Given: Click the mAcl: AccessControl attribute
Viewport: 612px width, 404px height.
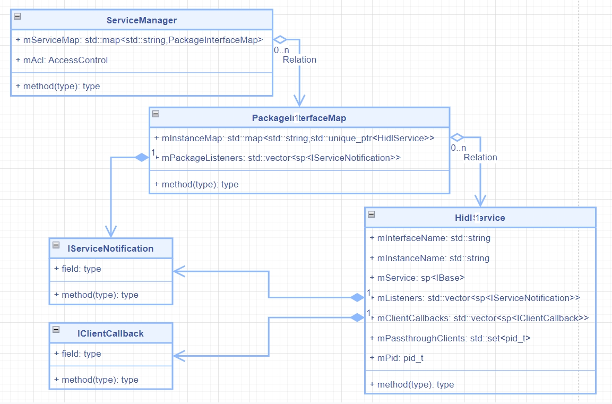Looking at the screenshot, I should pyautogui.click(x=62, y=60).
